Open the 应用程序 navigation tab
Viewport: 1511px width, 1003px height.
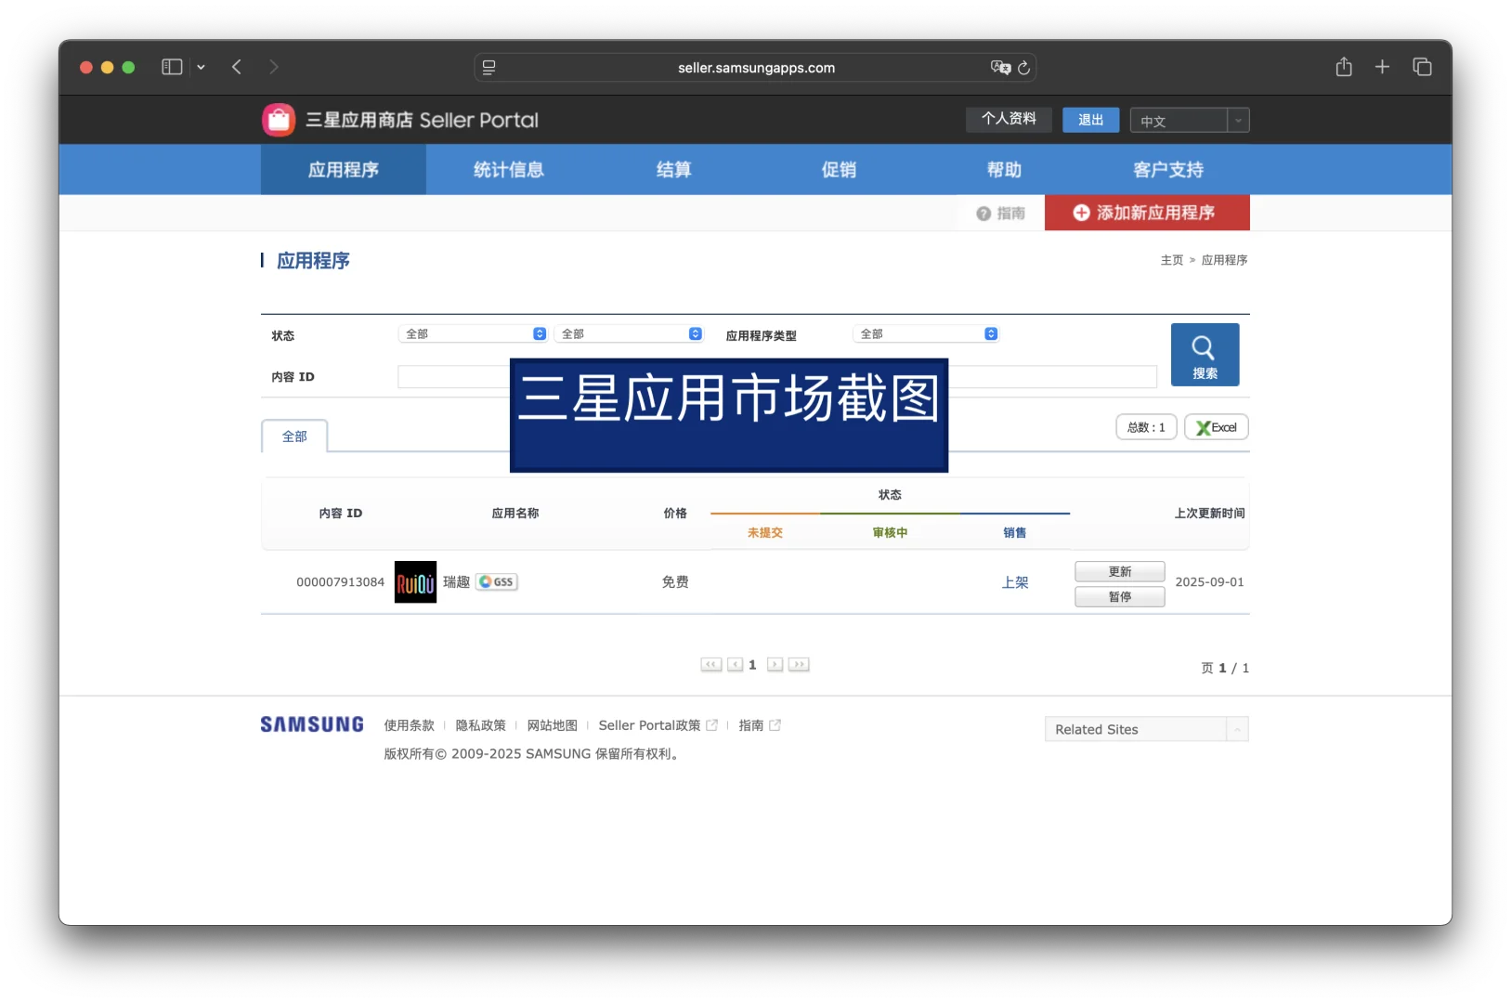pyautogui.click(x=344, y=170)
